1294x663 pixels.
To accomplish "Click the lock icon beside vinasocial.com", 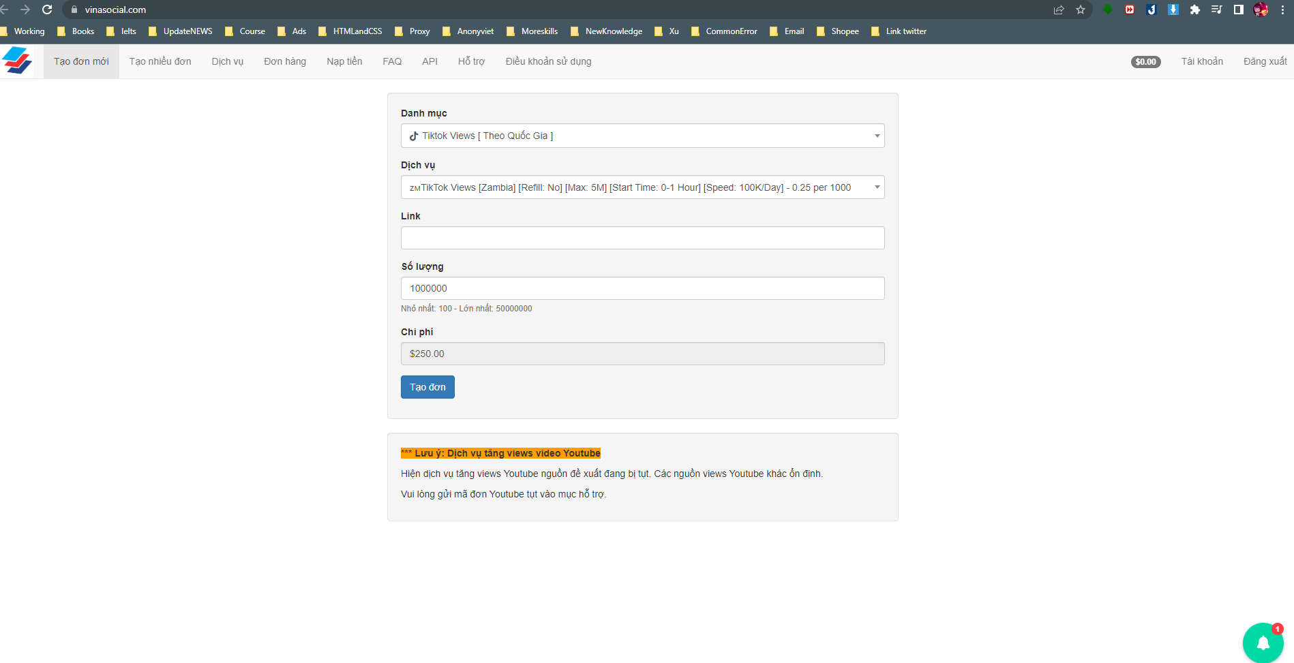I will [x=74, y=10].
